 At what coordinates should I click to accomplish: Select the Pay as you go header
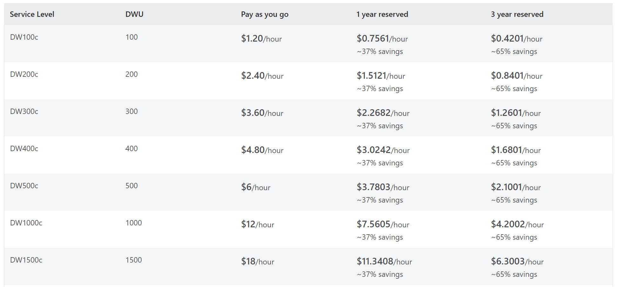click(x=265, y=14)
